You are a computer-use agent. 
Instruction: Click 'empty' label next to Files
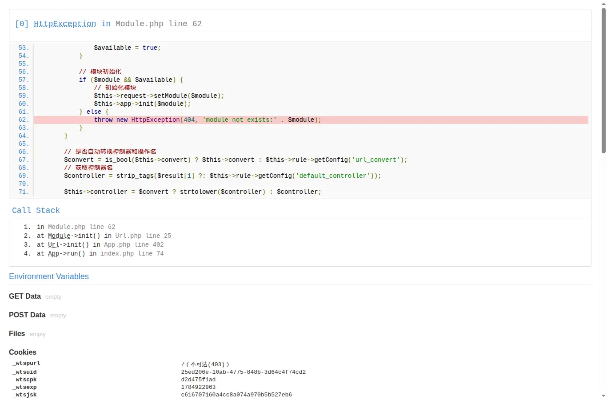(x=38, y=334)
